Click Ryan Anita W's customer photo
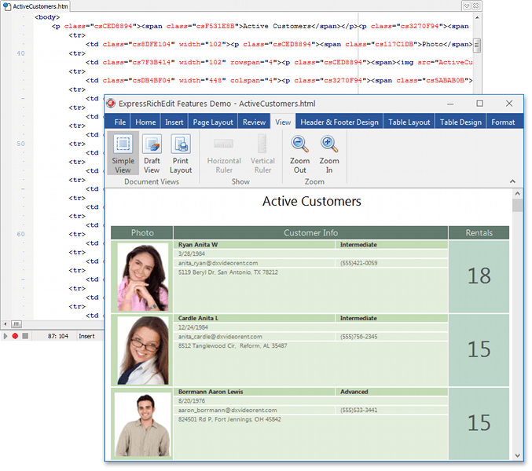Screen dimensions: 532x471 (x=143, y=276)
